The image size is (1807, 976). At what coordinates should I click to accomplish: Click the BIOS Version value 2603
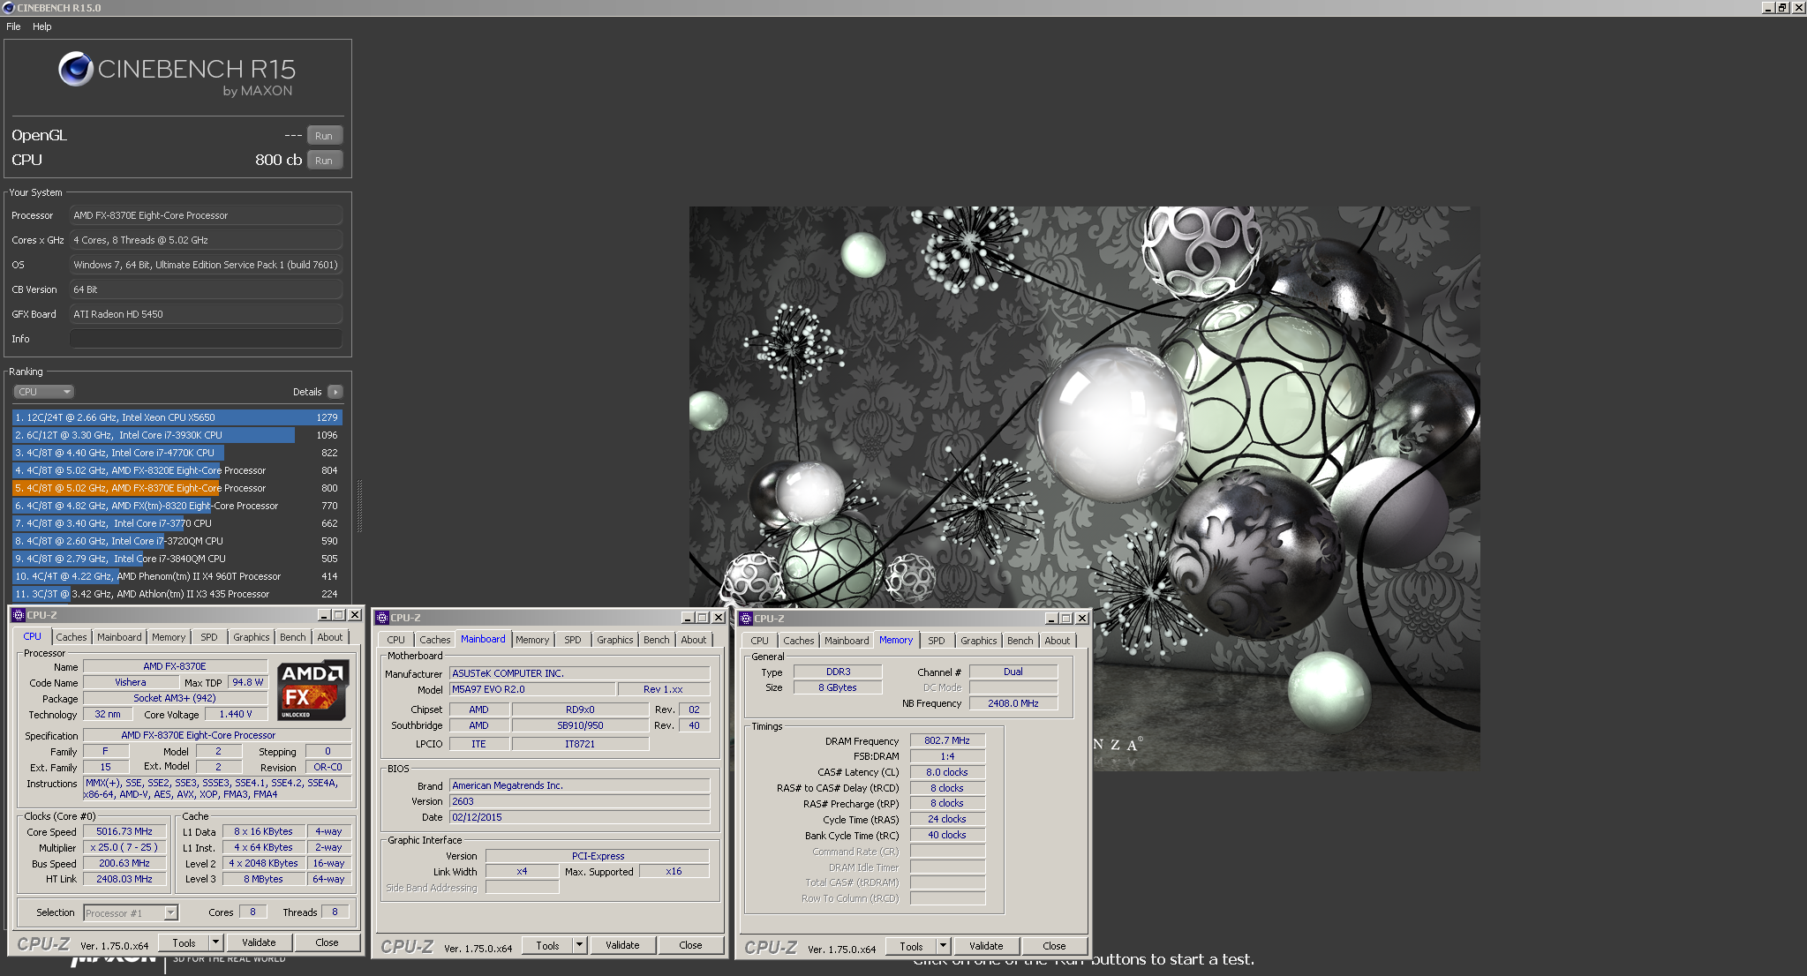click(x=580, y=801)
